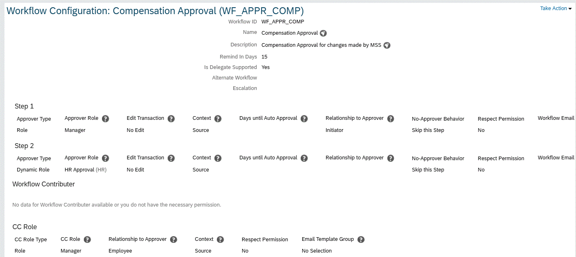
Task: Show help for Step 2 Edit Transaction
Action: pyautogui.click(x=171, y=158)
